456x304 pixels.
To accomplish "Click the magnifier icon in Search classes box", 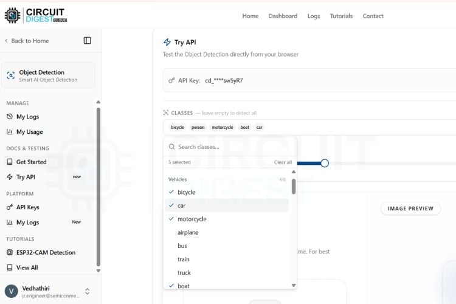I will point(172,147).
